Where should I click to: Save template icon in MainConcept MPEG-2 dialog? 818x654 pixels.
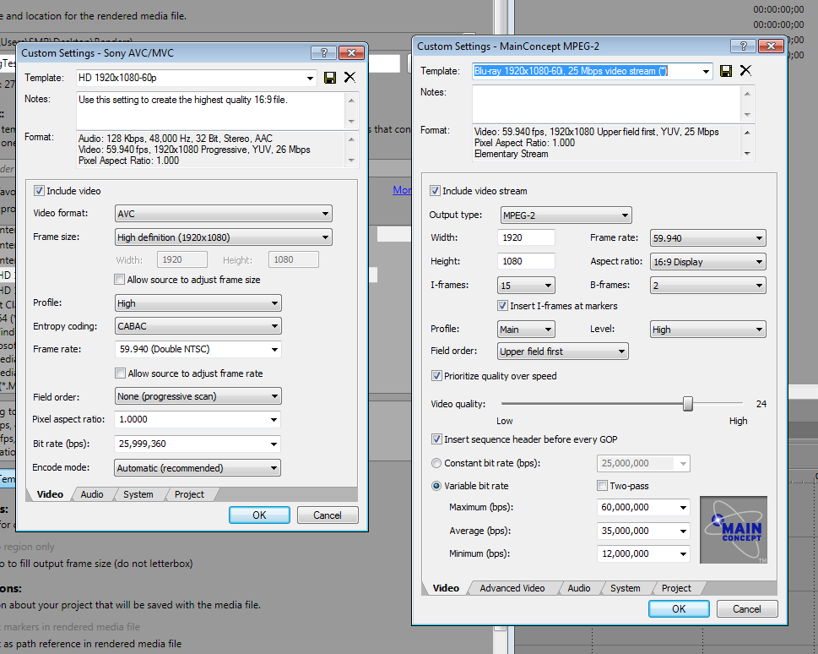(x=726, y=71)
